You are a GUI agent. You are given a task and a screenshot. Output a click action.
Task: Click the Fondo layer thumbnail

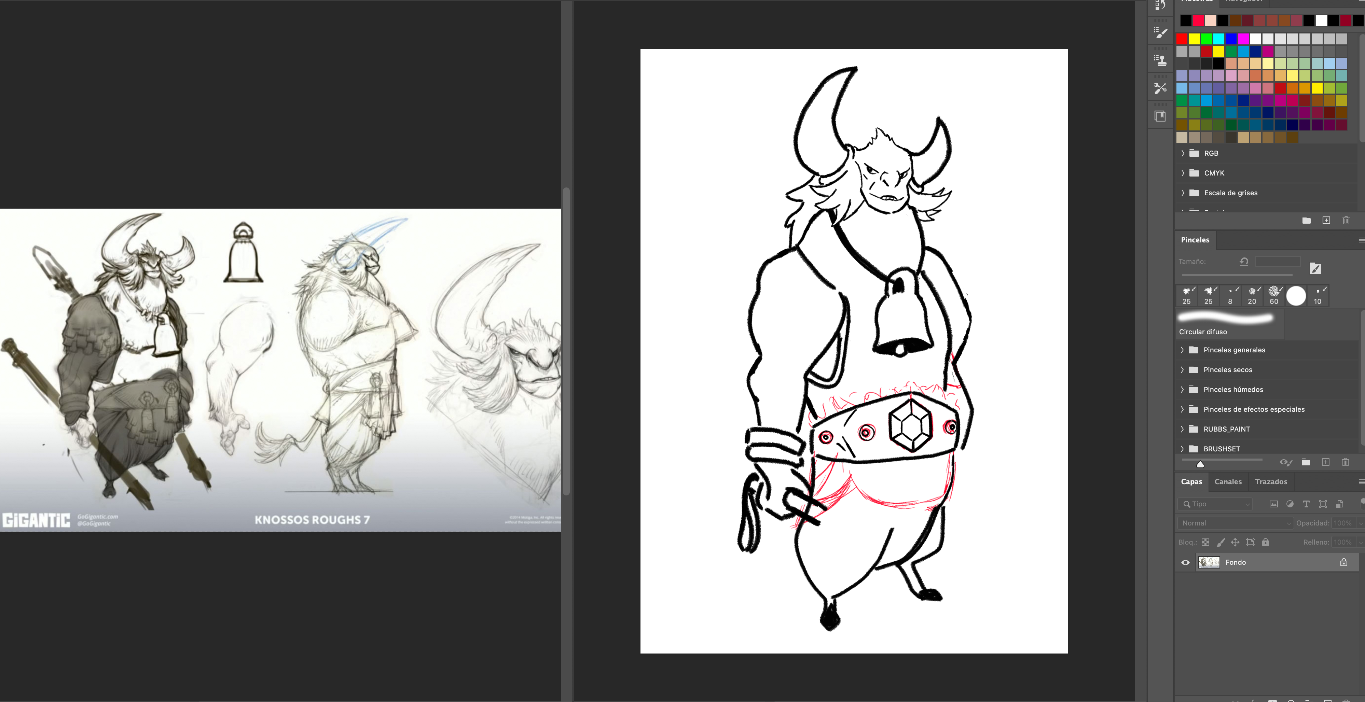click(1209, 563)
